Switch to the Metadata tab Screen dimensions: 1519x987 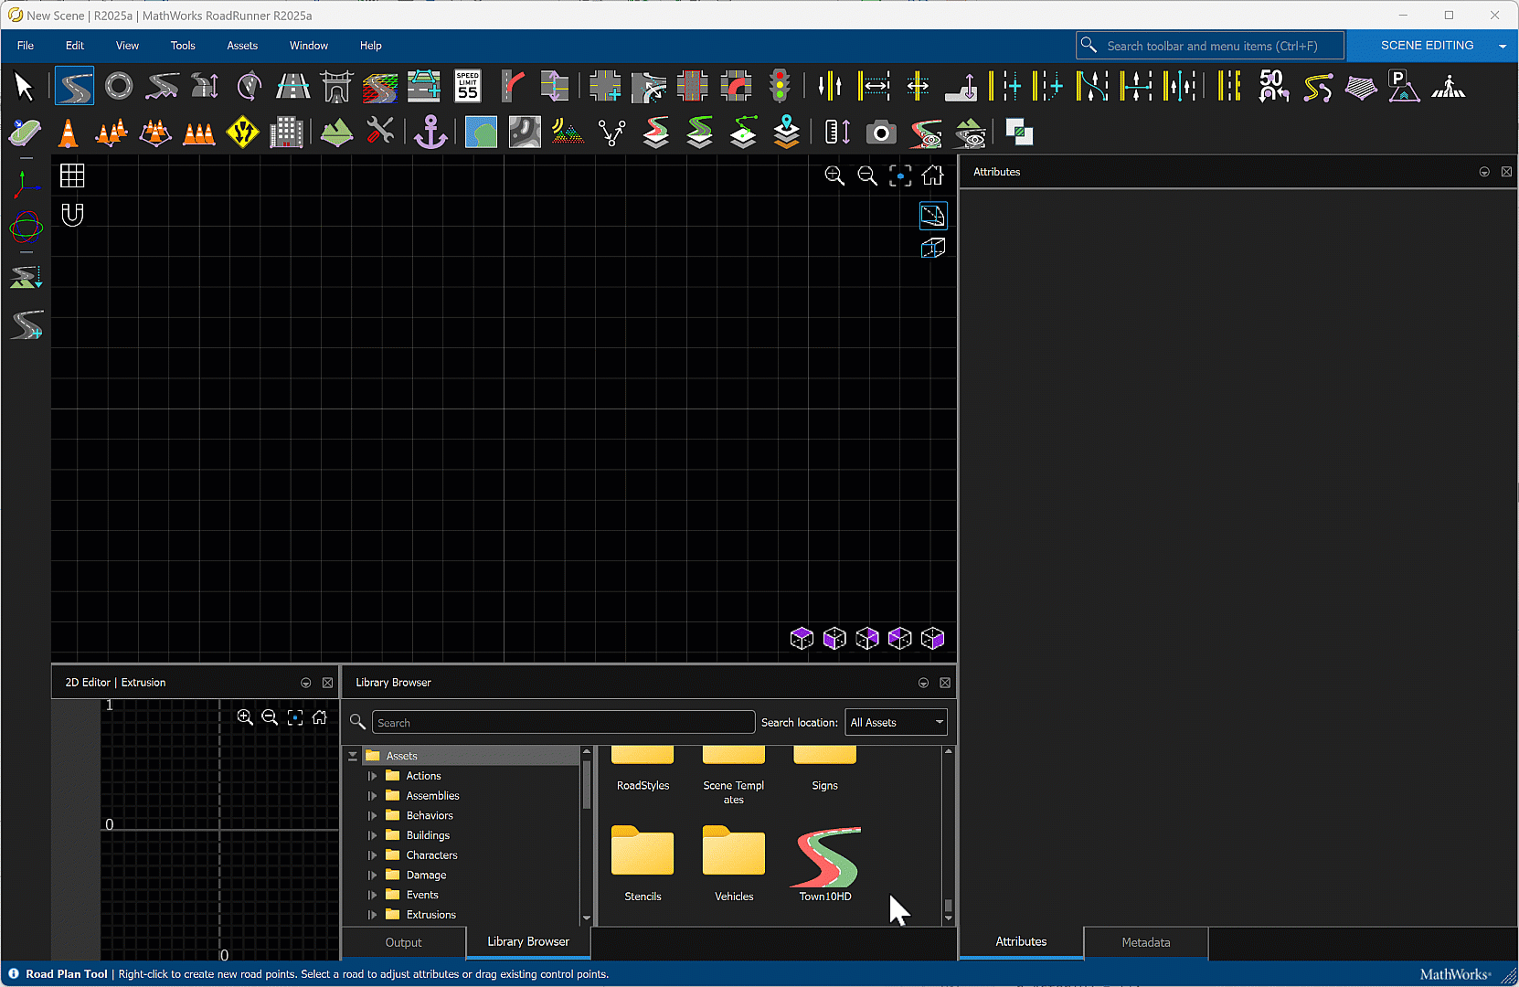click(x=1145, y=942)
